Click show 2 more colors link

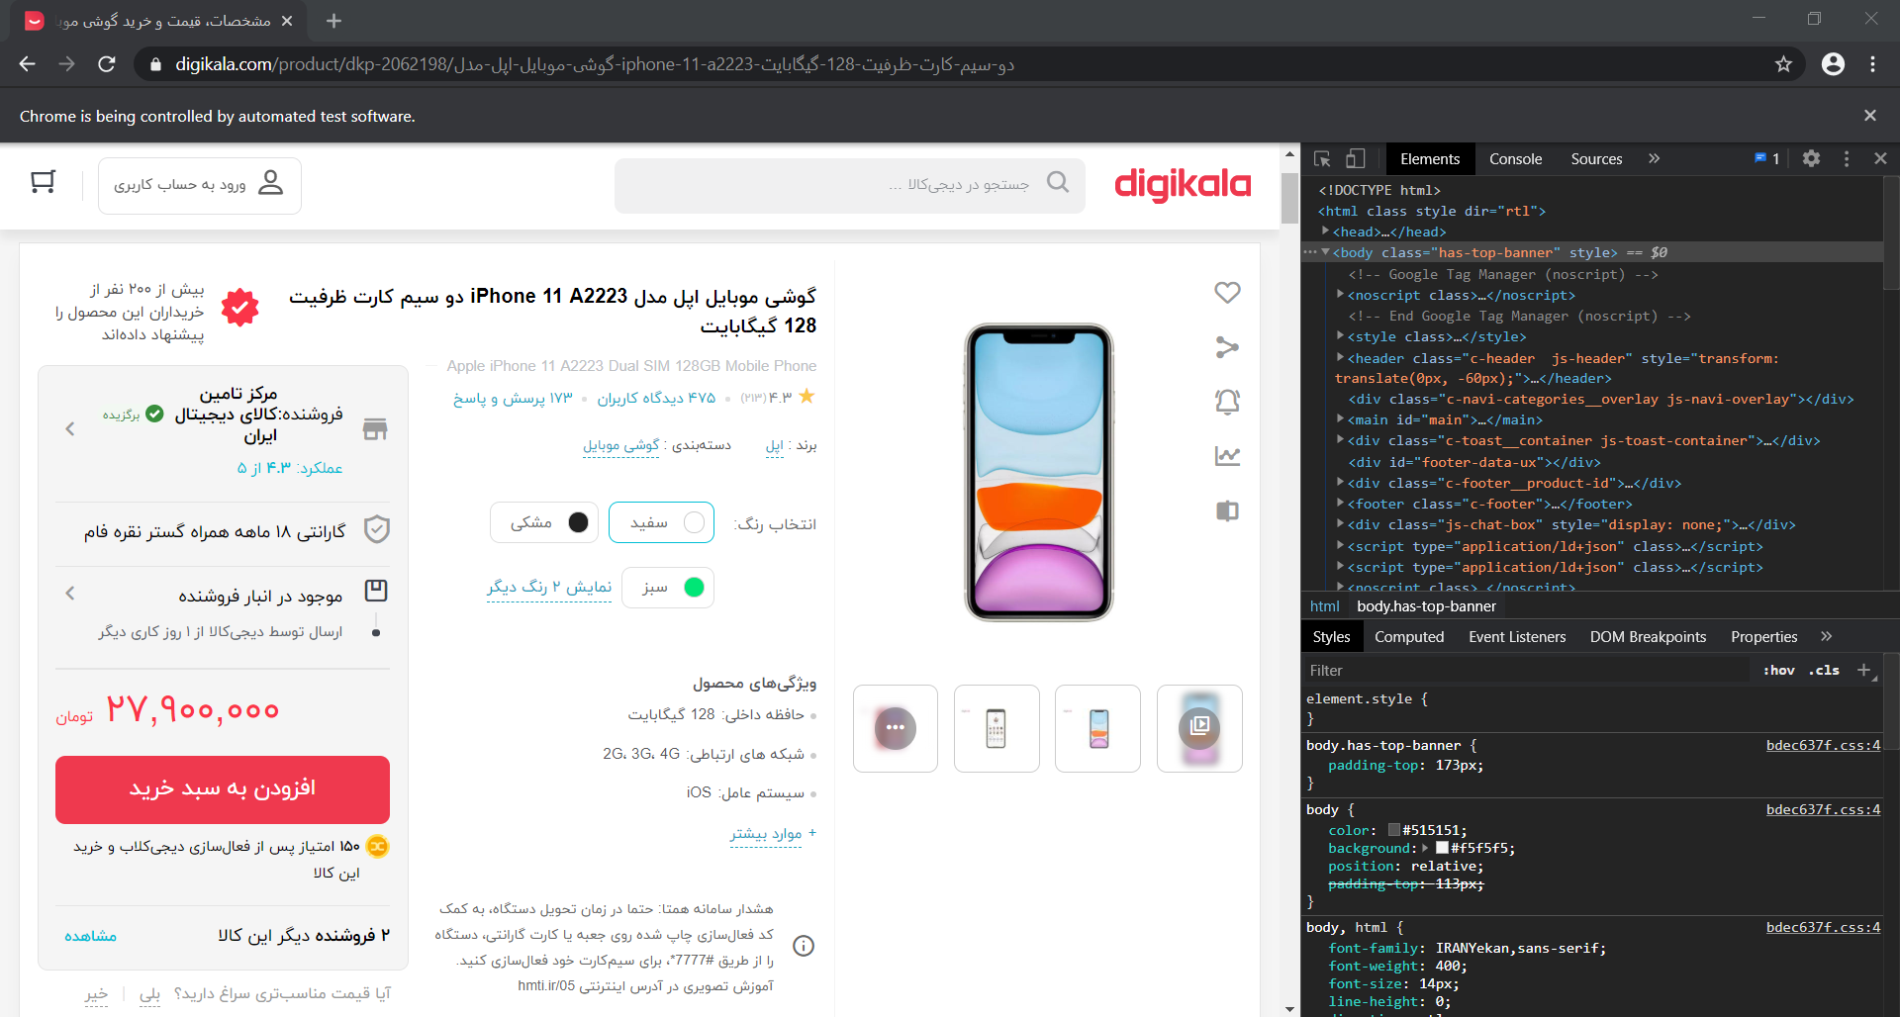(x=549, y=588)
